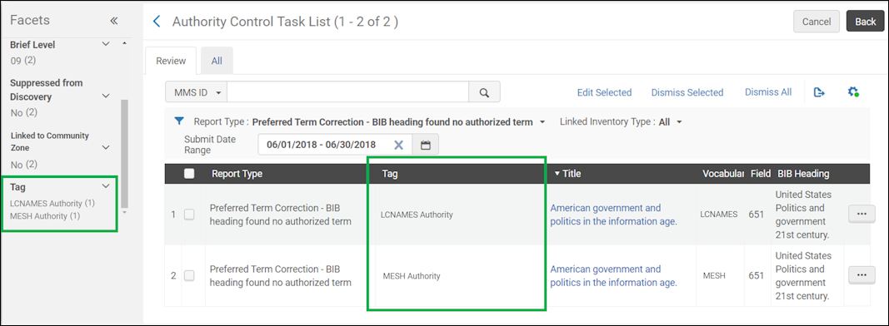Viewport: 889px width, 326px height.
Task: Click the BIB Heading column header
Action: coord(803,174)
